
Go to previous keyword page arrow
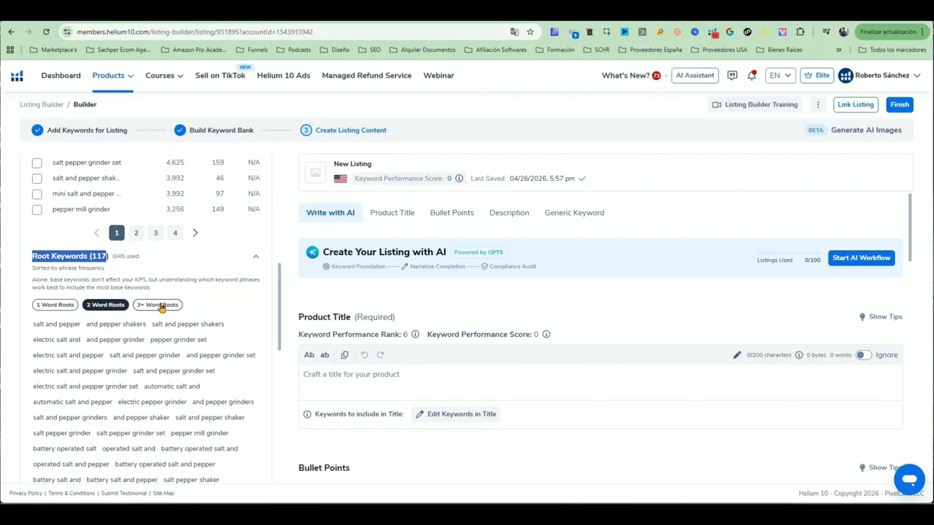(x=96, y=233)
